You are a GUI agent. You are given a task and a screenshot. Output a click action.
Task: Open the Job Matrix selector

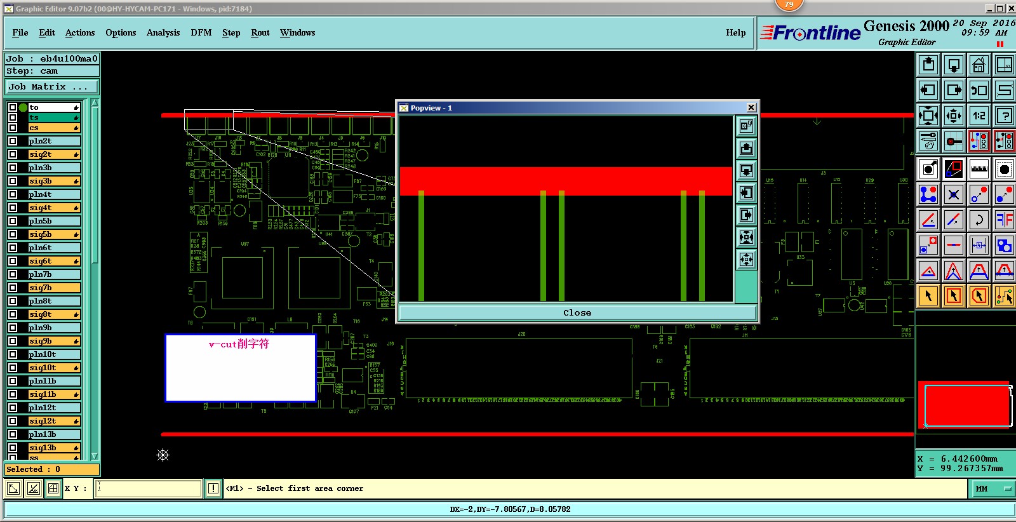pos(52,87)
